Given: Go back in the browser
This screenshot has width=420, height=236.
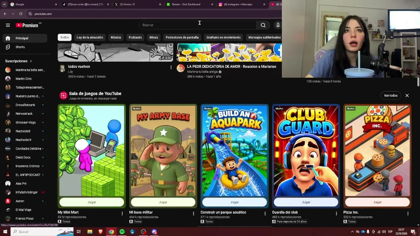Looking at the screenshot, I should (5, 14).
